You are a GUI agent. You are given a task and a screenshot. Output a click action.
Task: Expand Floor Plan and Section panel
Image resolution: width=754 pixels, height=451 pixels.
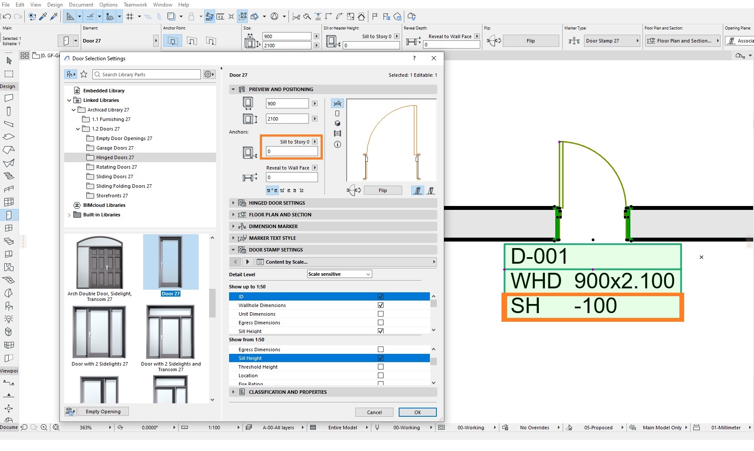point(333,215)
